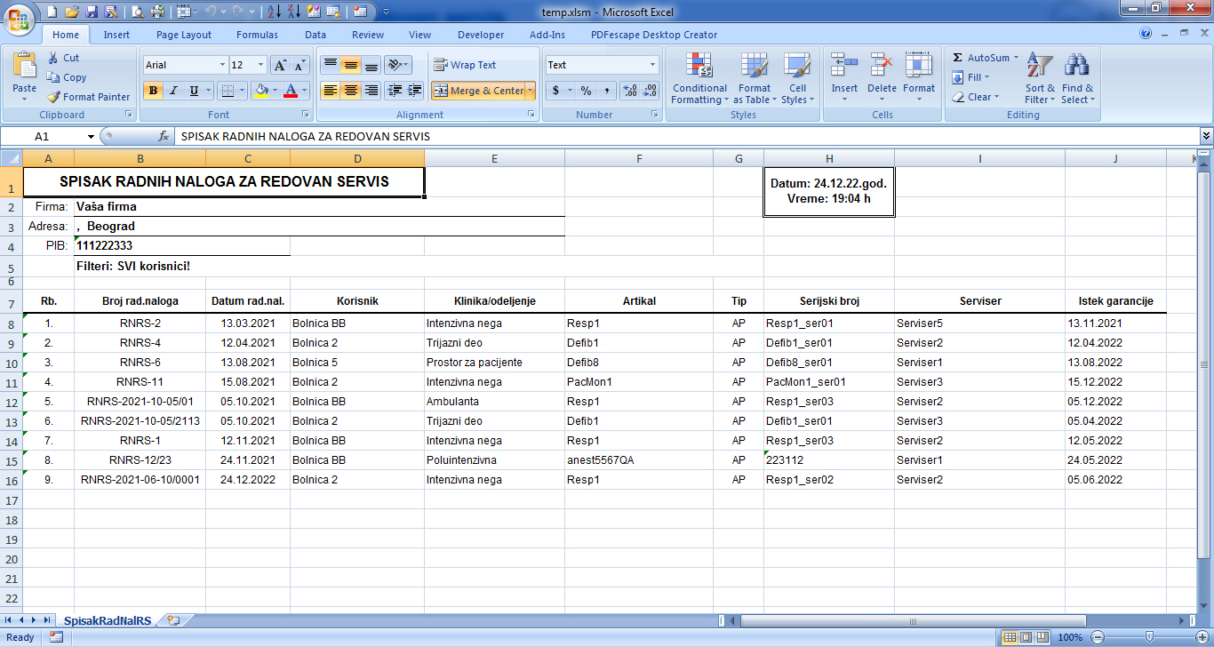Screen dimensions: 1214x647
Task: Open the Sort & Filter dropdown
Action: click(x=1040, y=77)
